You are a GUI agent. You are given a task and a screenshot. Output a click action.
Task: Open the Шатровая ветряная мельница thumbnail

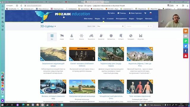tap(82, 86)
